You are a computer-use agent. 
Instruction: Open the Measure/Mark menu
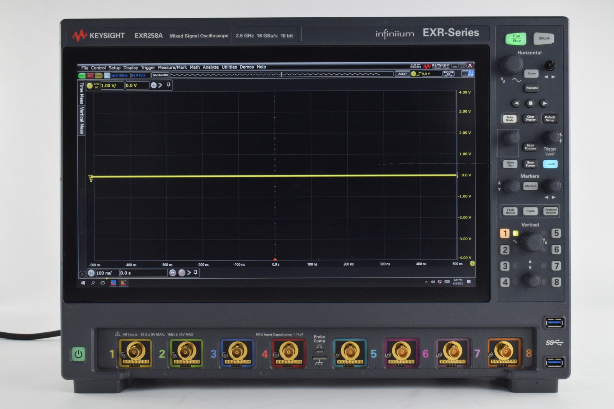point(172,67)
